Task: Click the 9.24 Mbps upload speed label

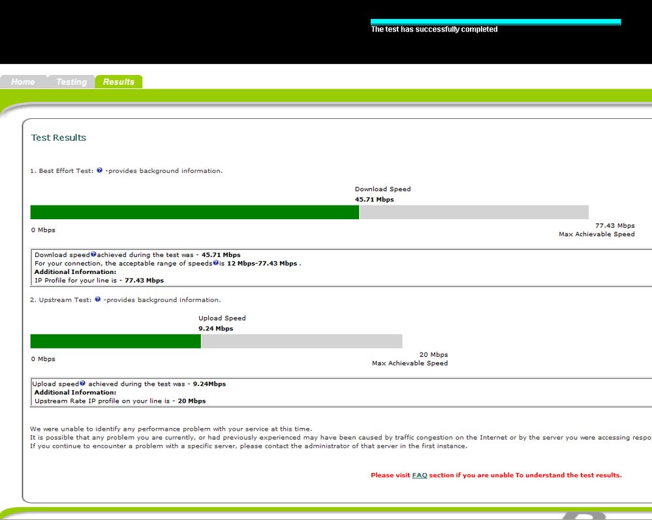Action: 215,328
